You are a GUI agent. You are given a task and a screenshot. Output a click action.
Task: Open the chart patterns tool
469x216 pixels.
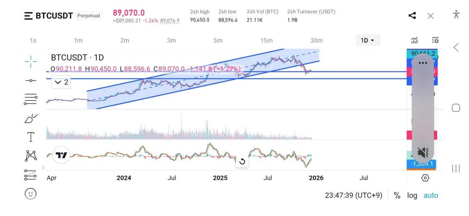point(30,156)
